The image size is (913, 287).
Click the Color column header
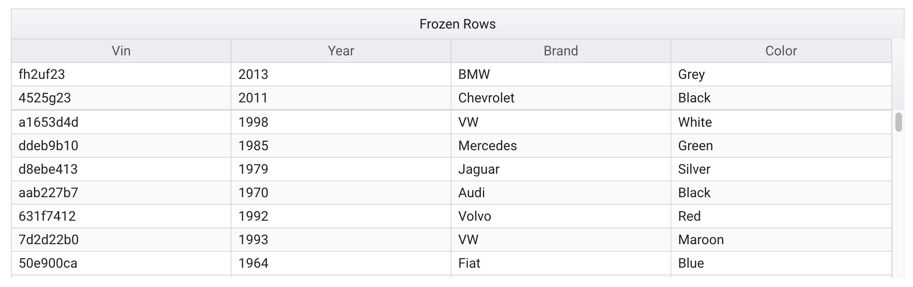coord(781,51)
